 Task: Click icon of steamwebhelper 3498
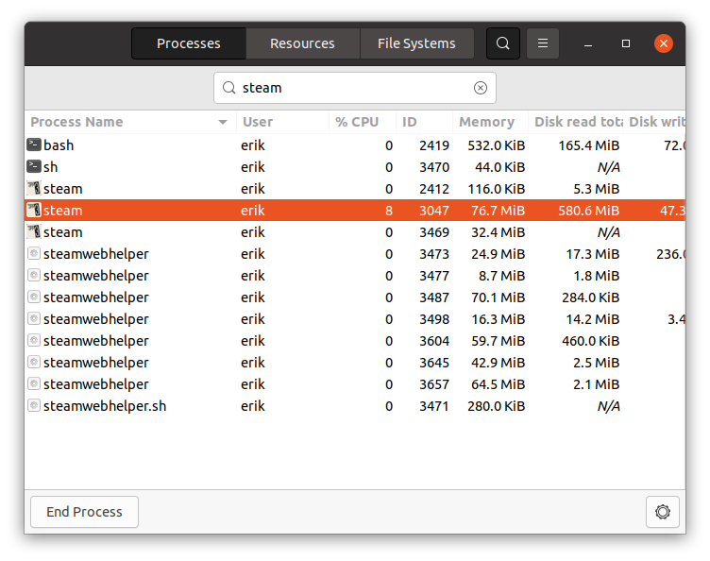click(34, 319)
